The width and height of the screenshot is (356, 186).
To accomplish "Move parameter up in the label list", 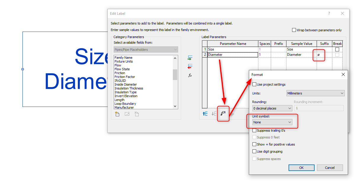I will (205, 114).
